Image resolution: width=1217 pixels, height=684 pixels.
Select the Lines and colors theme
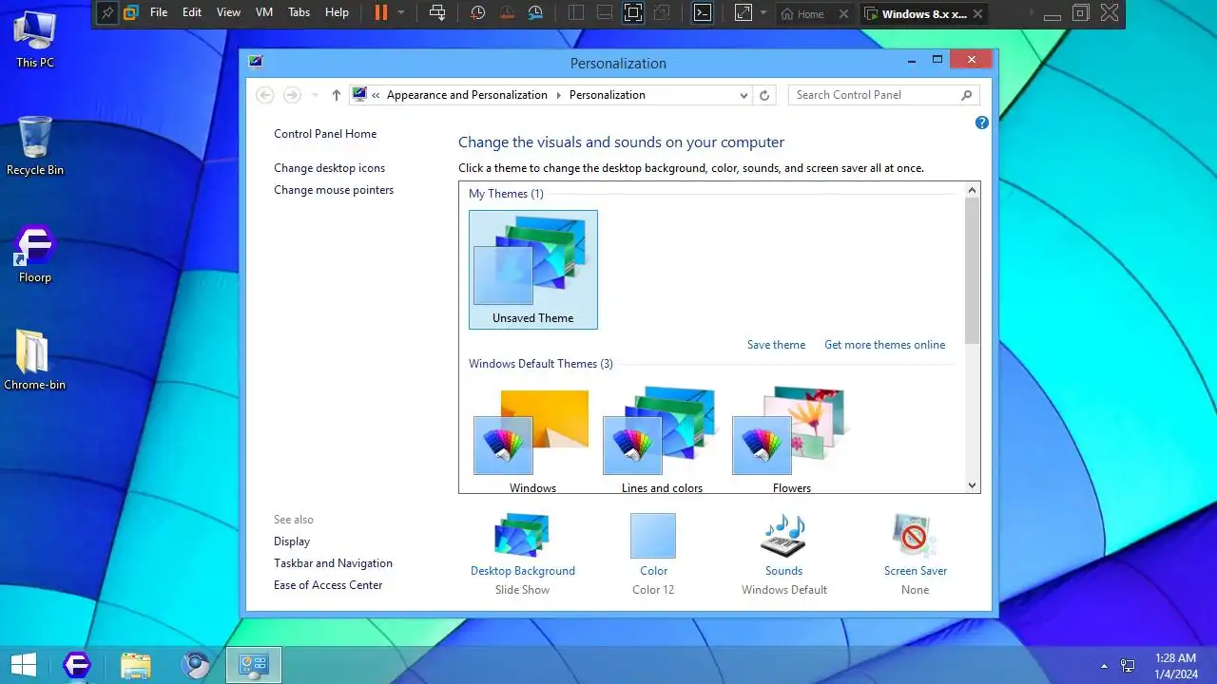click(662, 440)
